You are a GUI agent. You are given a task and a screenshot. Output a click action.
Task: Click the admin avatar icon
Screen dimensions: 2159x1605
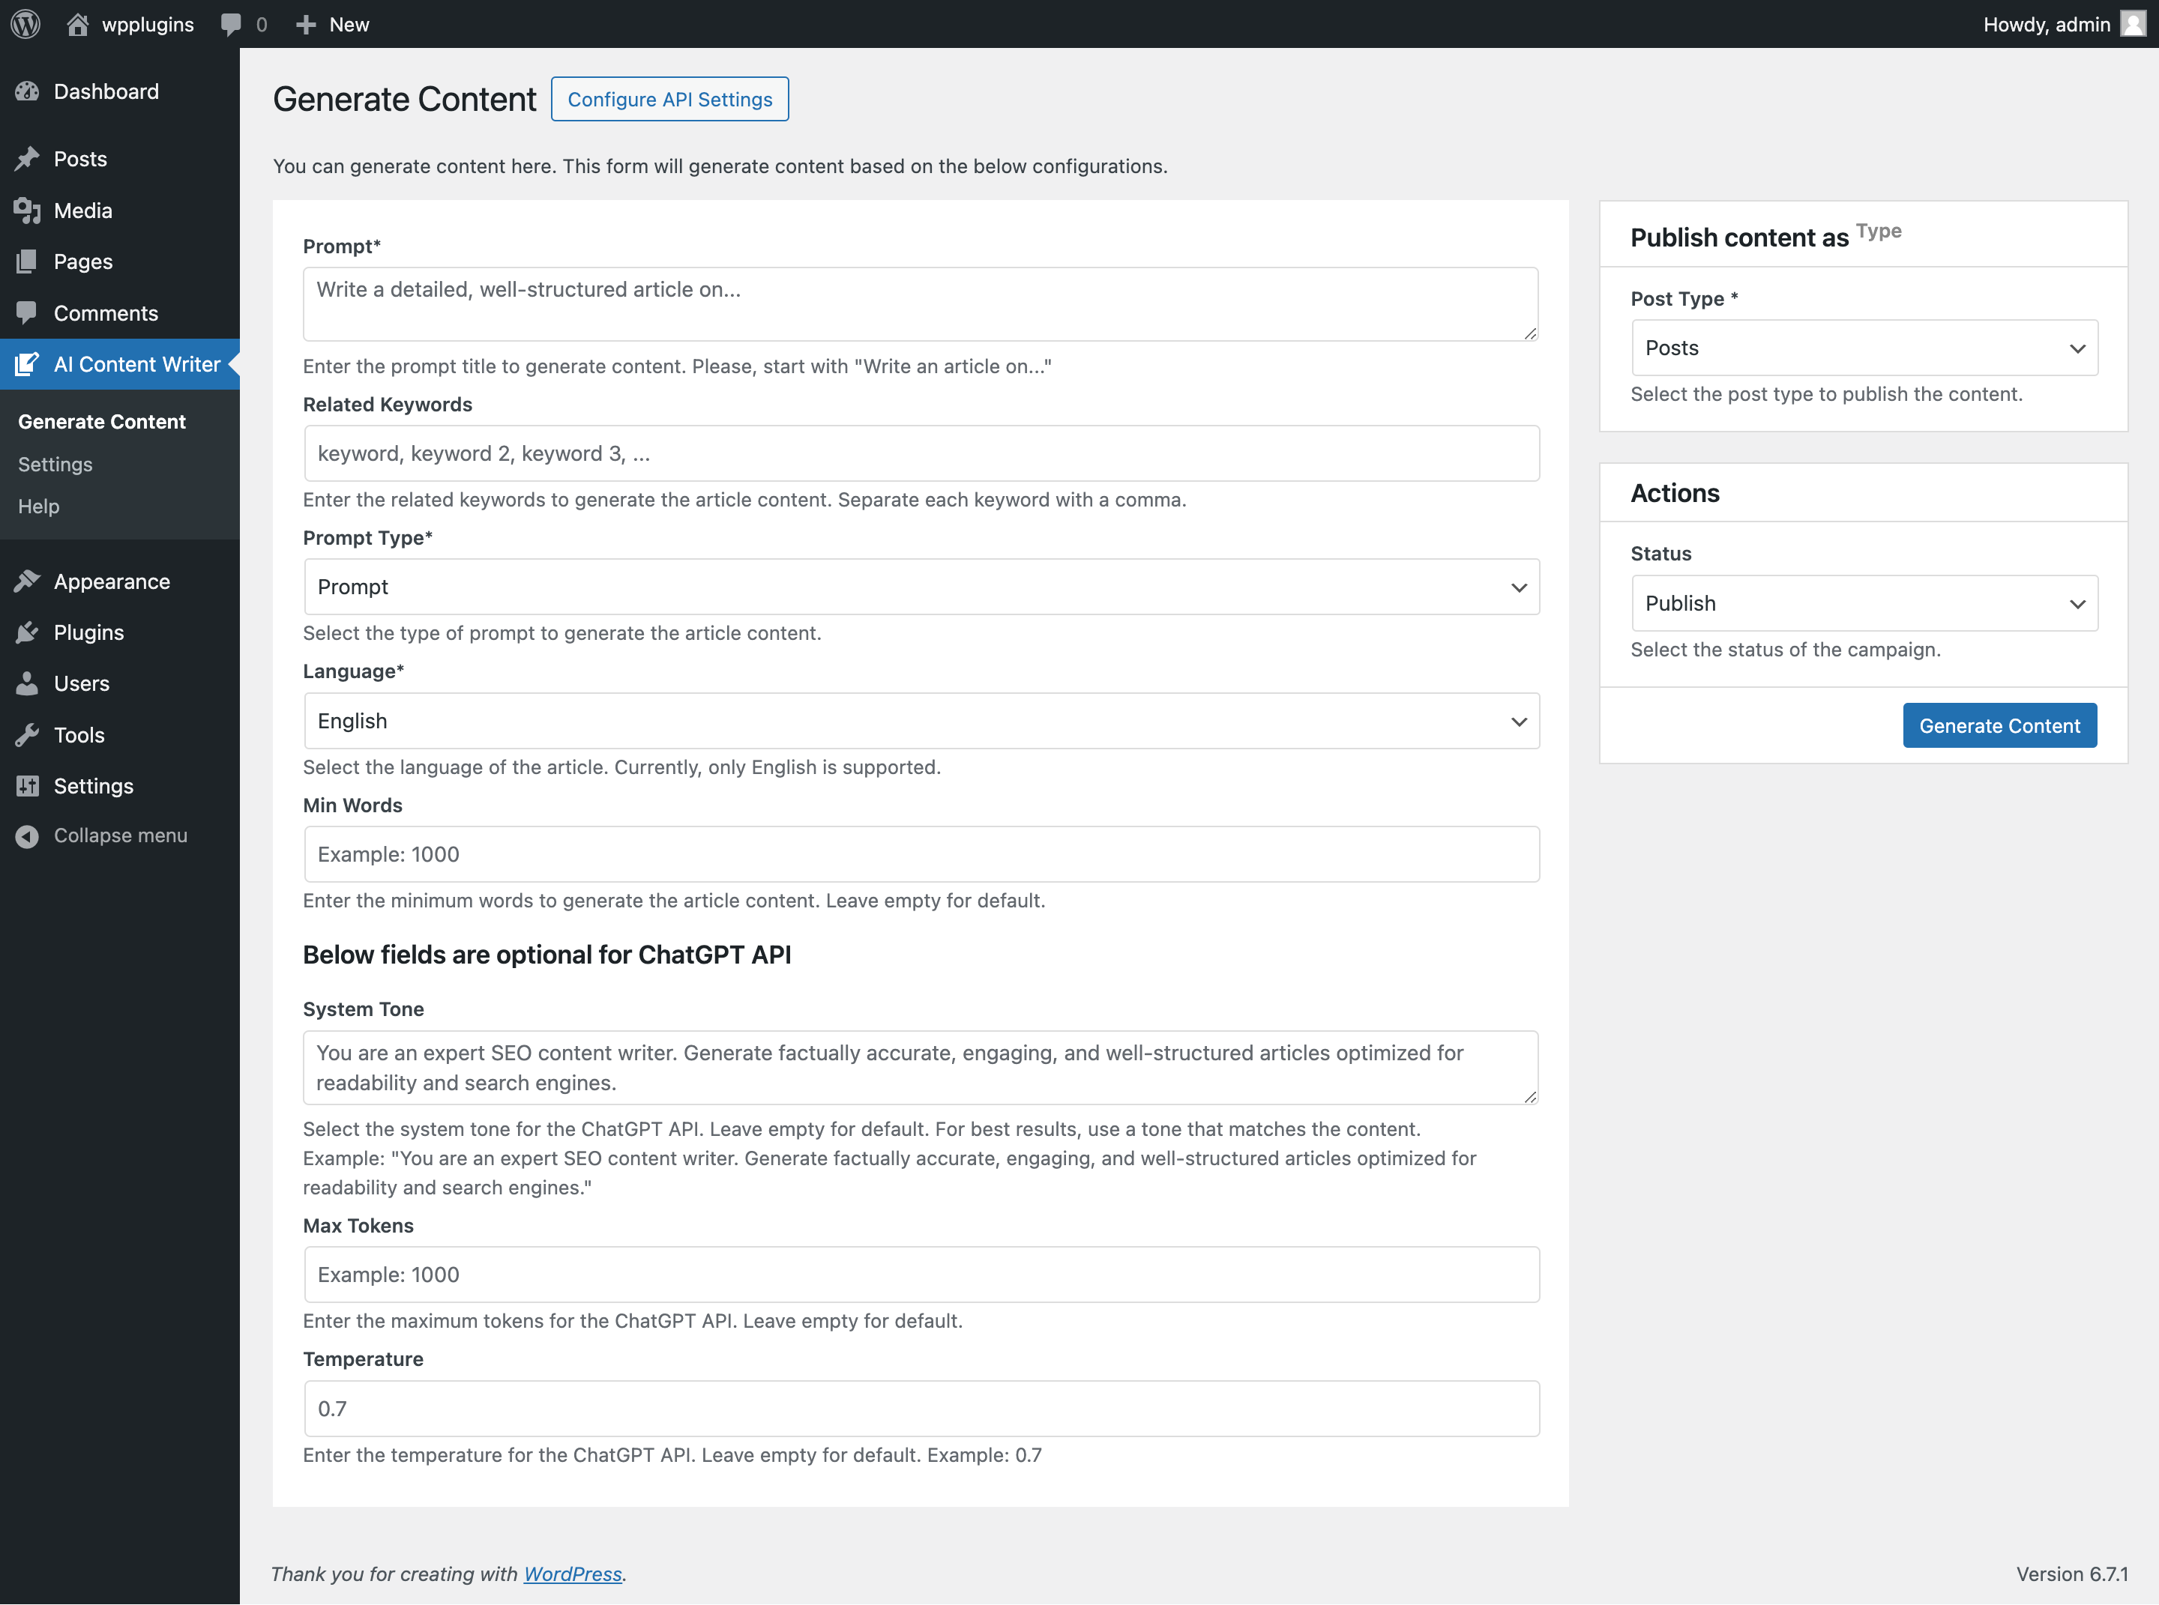coord(2133,24)
